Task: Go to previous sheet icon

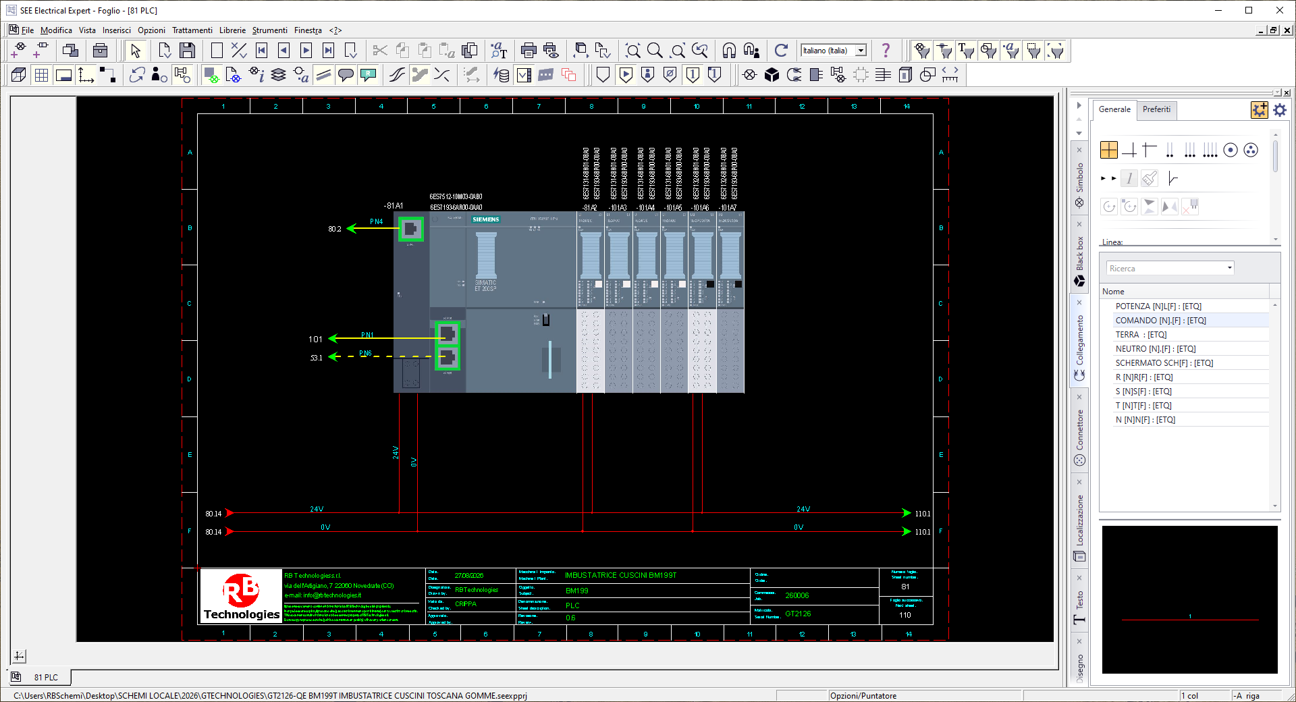Action: click(x=284, y=51)
